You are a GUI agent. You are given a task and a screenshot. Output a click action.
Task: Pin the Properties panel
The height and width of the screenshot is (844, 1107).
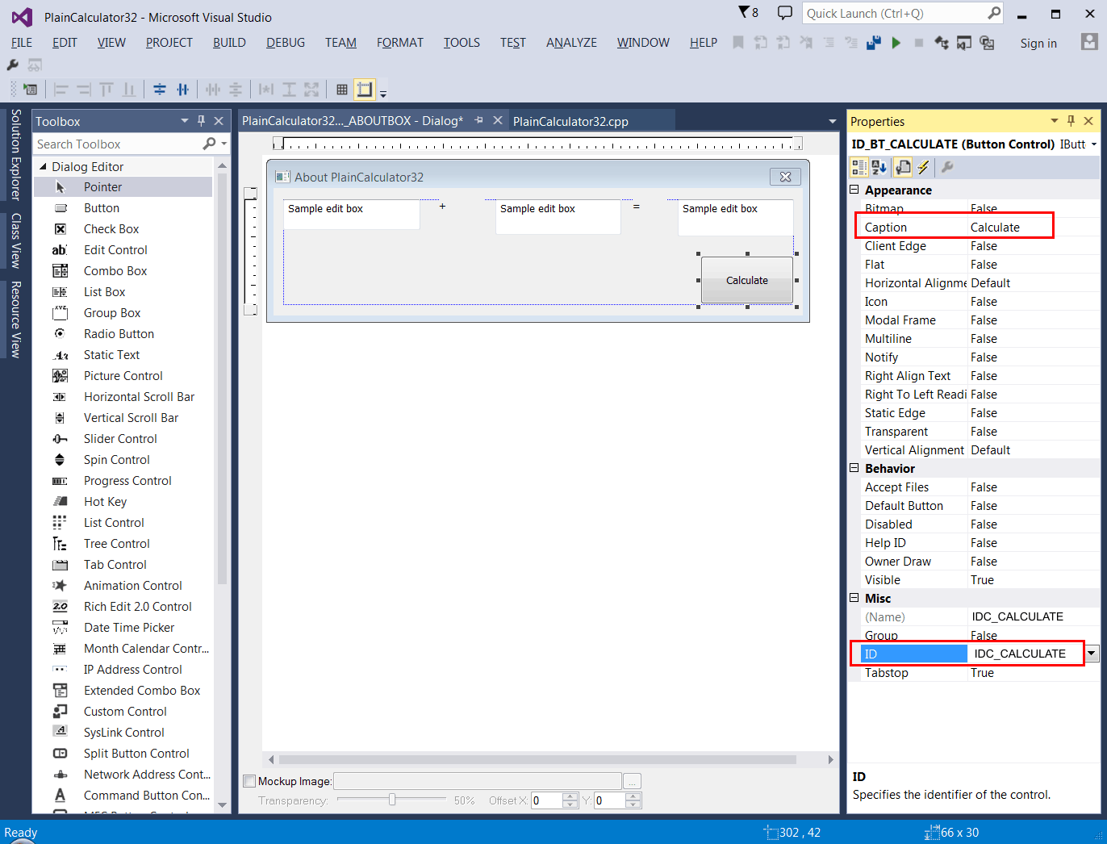click(1071, 121)
